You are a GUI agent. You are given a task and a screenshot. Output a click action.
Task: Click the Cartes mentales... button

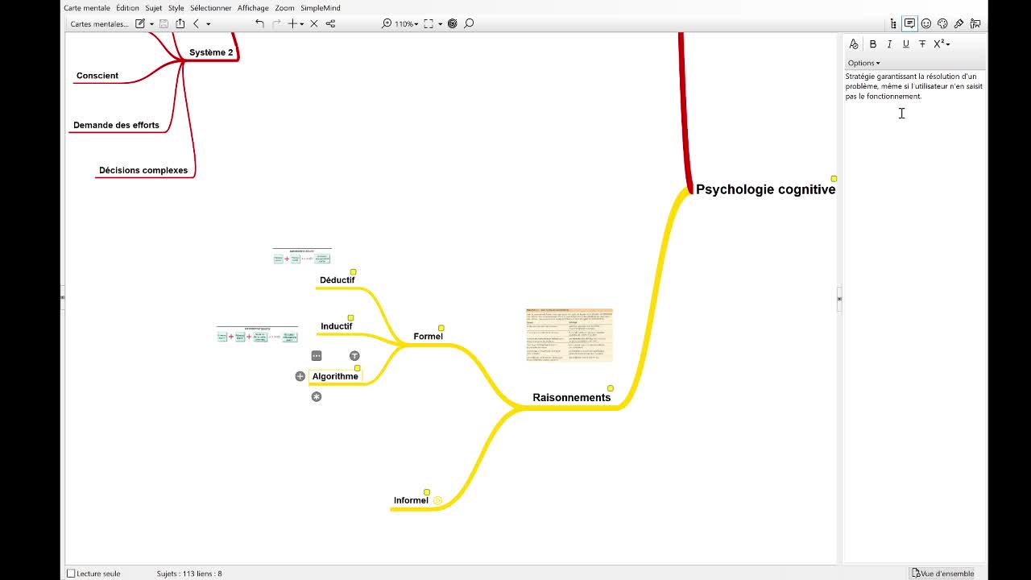(x=99, y=23)
